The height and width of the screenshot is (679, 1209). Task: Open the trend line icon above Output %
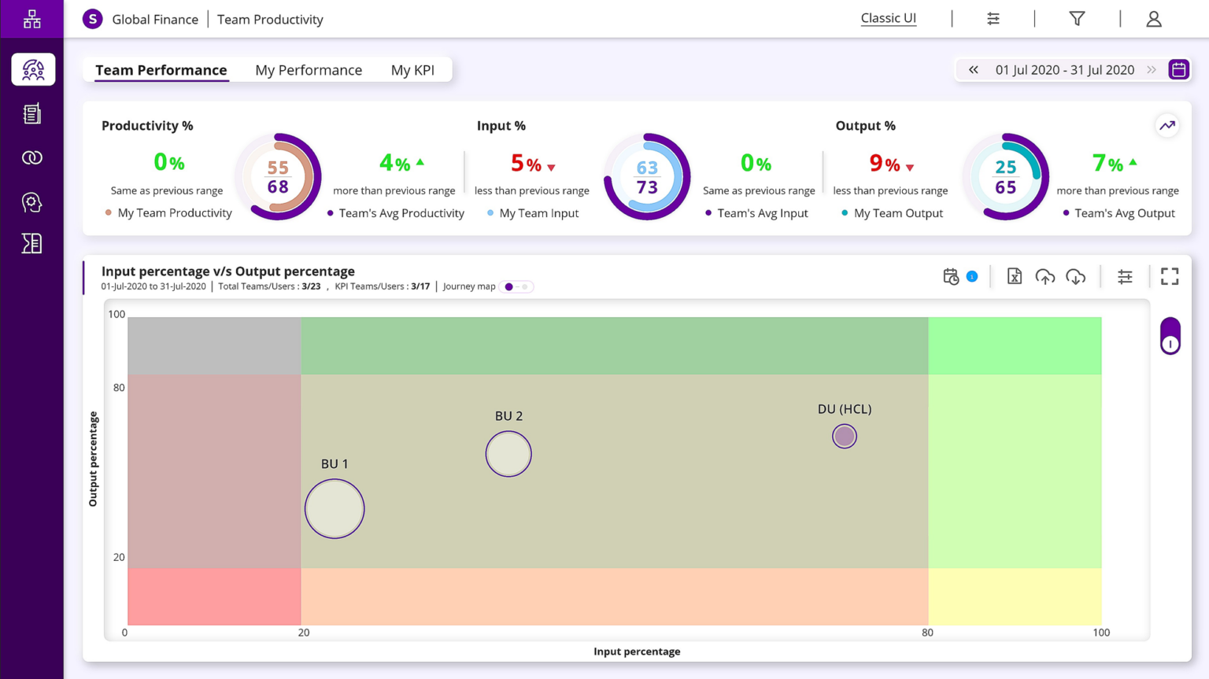1167,125
